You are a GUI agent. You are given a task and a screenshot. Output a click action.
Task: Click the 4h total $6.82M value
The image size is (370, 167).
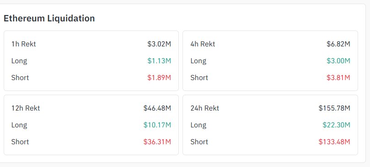(338, 44)
